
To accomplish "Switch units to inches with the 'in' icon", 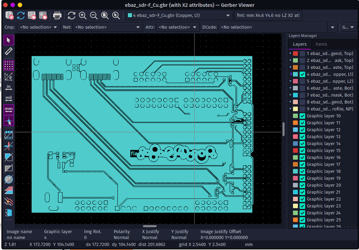I will 9,87.
